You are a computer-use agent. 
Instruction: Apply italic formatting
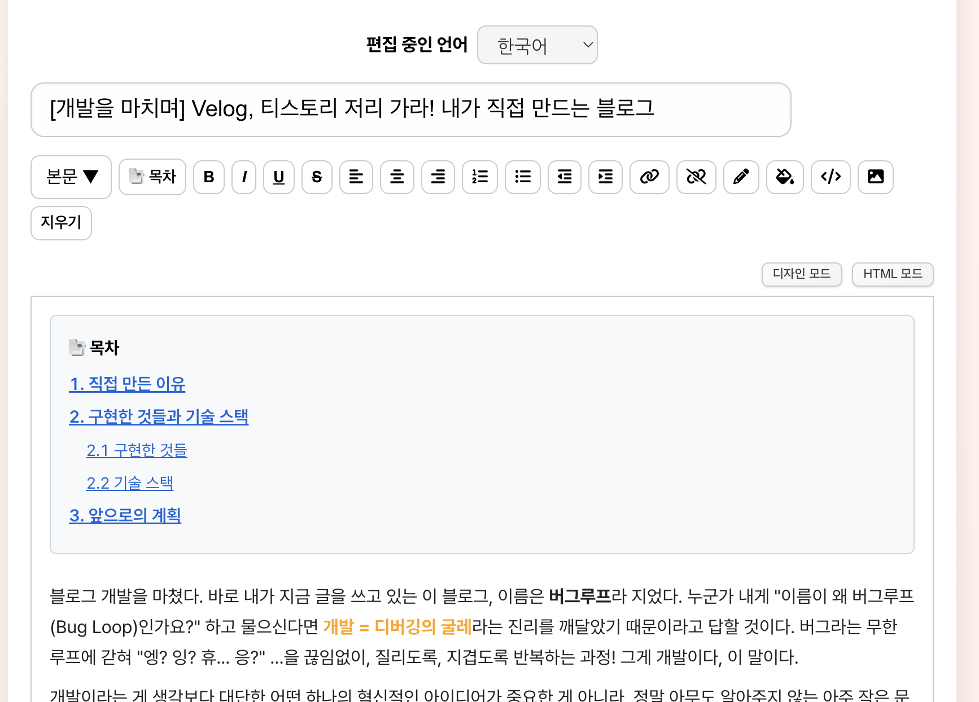pyautogui.click(x=243, y=177)
